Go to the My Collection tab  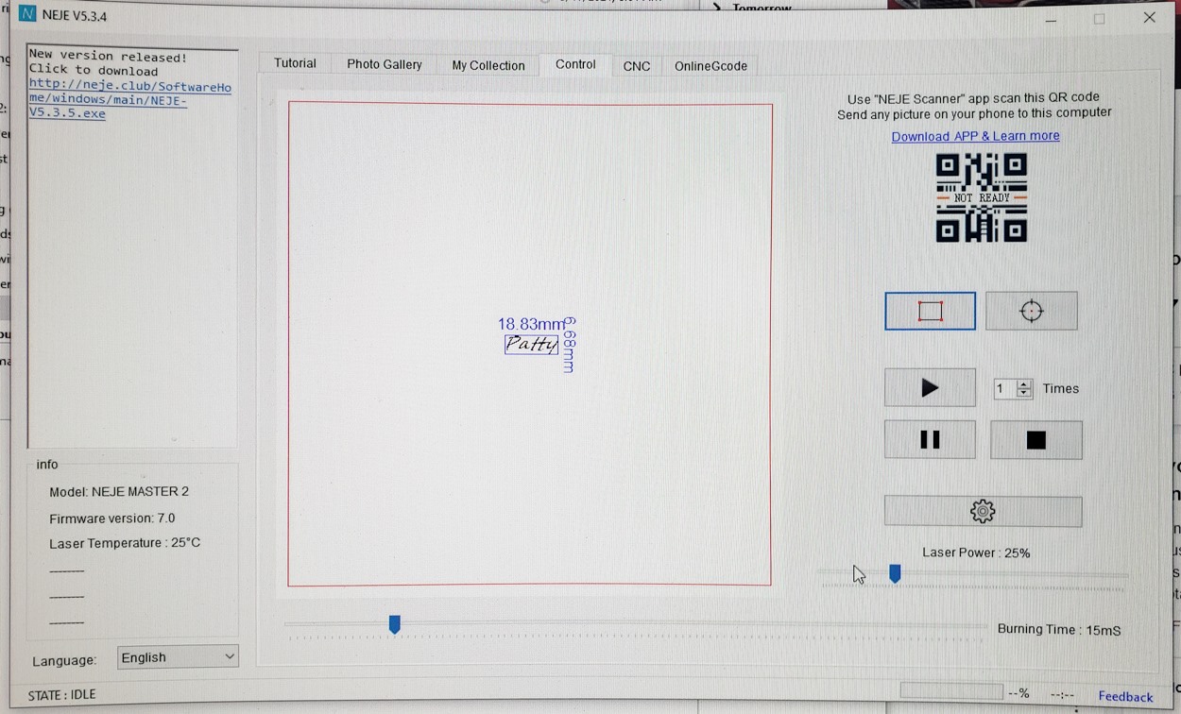pyautogui.click(x=488, y=65)
